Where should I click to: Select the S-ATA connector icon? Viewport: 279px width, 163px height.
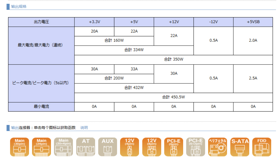[x=240, y=147]
